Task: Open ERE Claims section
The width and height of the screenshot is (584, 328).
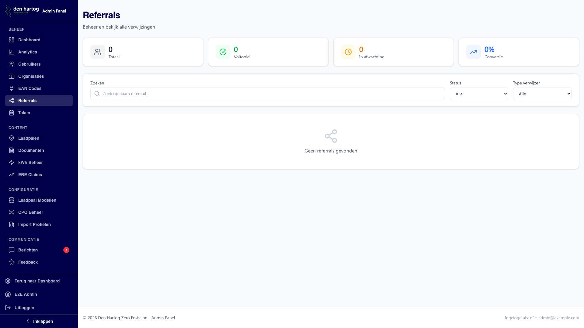Action: 30,175
